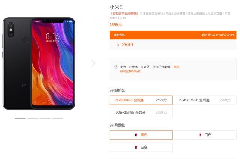Pick the 黑色 black color option
The image size is (240, 159).
coord(141,135)
